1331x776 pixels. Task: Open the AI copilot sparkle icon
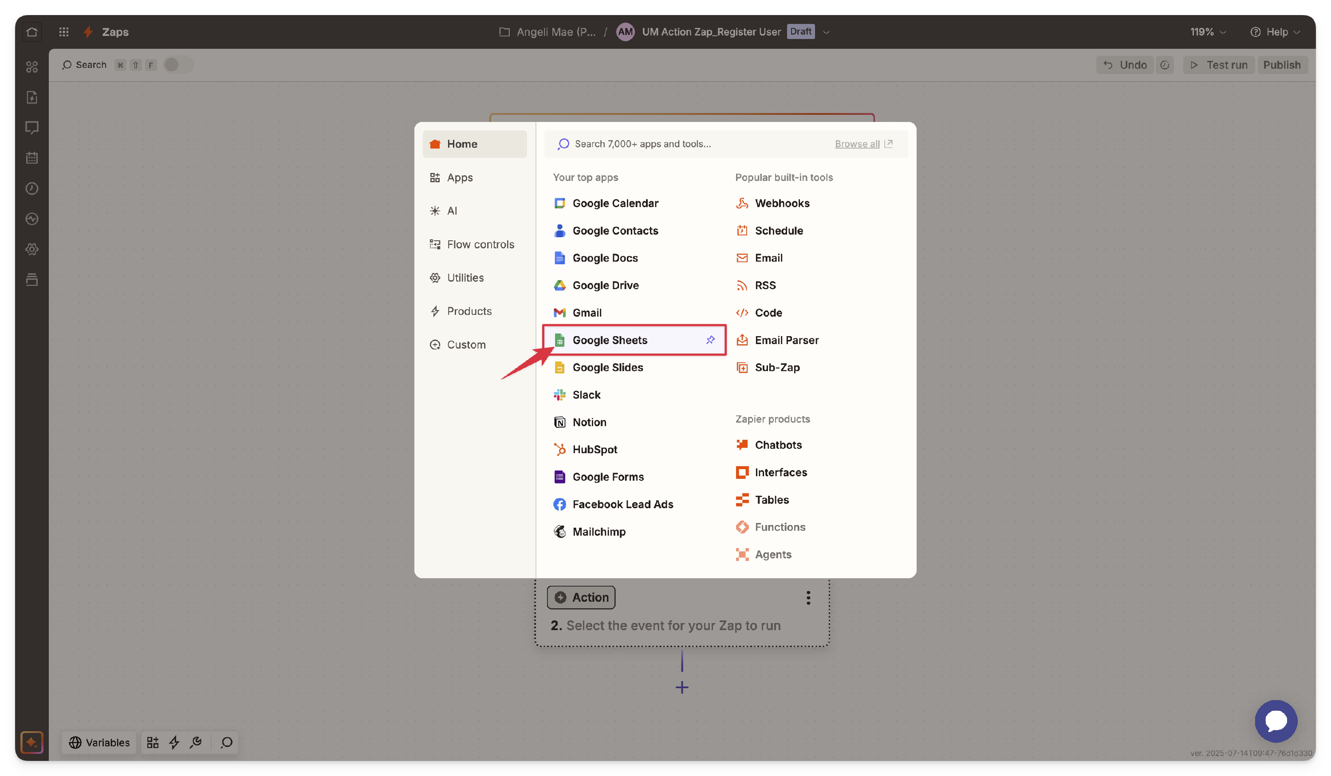click(32, 742)
